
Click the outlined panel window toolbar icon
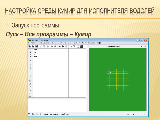(x=78, y=46)
